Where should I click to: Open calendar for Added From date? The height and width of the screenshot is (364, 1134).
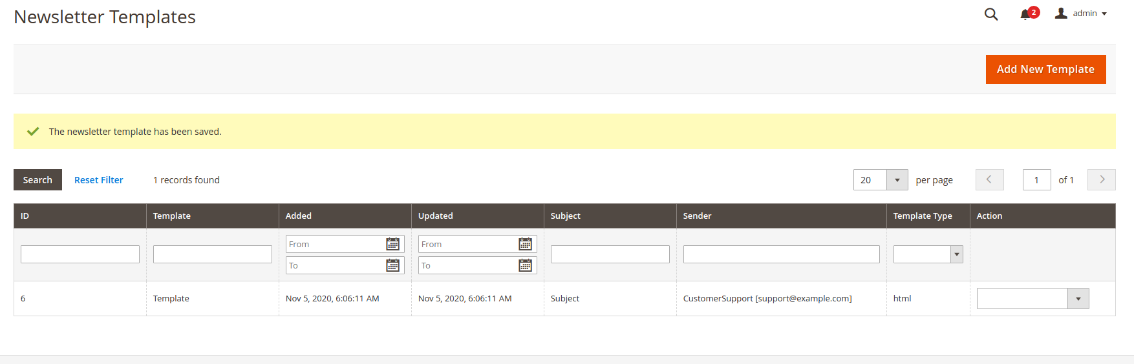pos(392,244)
